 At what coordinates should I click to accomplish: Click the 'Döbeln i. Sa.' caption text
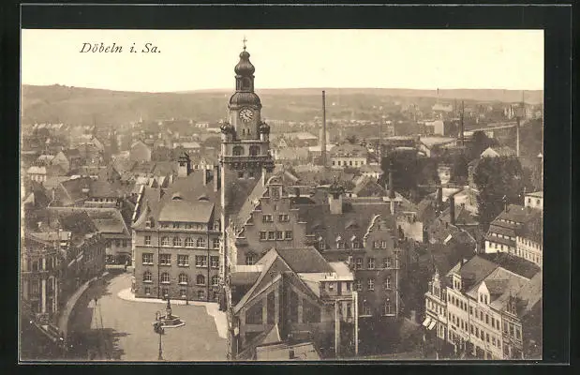pyautogui.click(x=120, y=48)
